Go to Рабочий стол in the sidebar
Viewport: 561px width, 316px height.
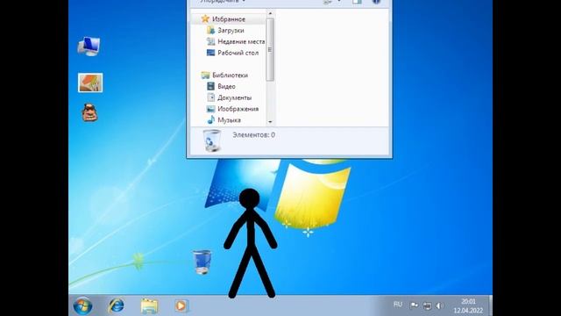tap(238, 53)
